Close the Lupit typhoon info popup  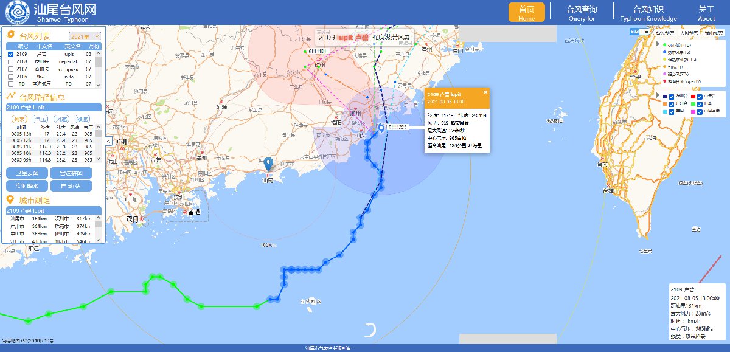pos(485,92)
